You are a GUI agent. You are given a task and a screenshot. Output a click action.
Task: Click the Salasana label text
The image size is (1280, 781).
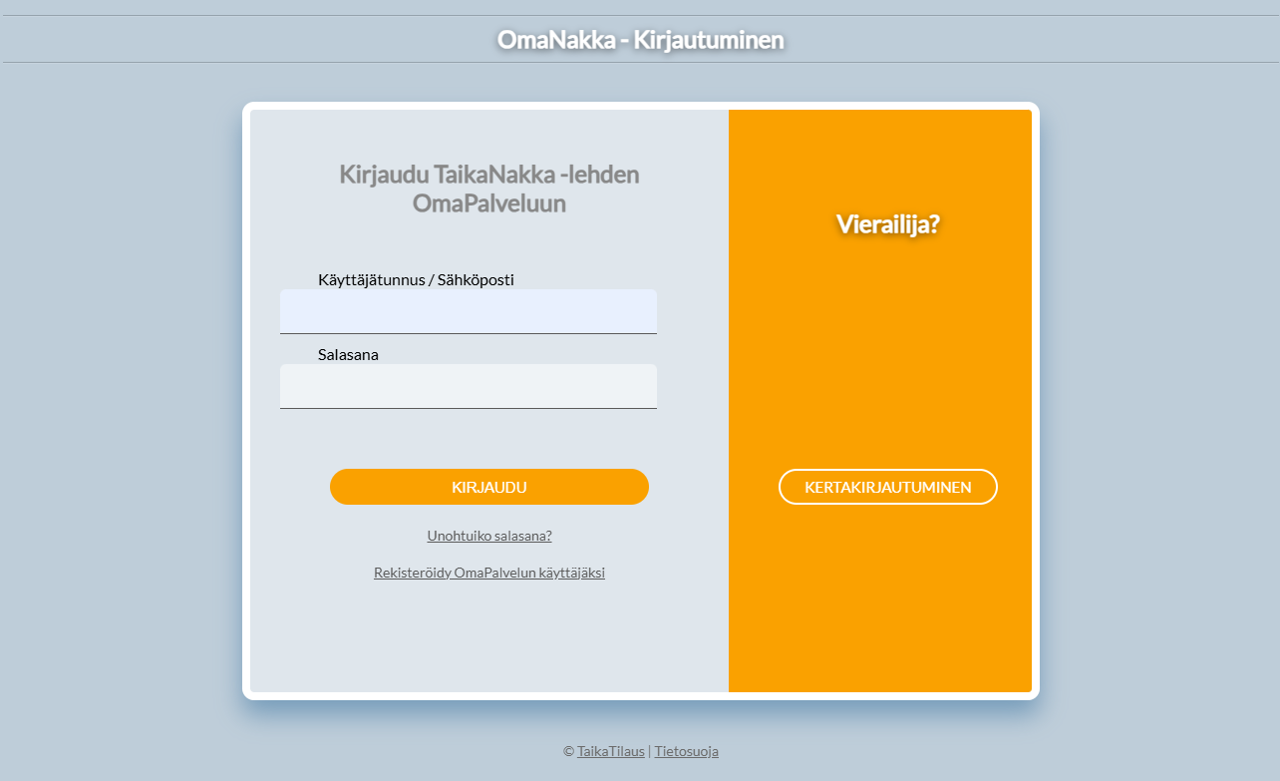click(x=348, y=354)
